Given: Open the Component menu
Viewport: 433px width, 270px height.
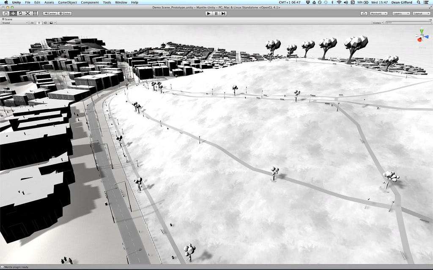Looking at the screenshot, I should pos(90,2).
